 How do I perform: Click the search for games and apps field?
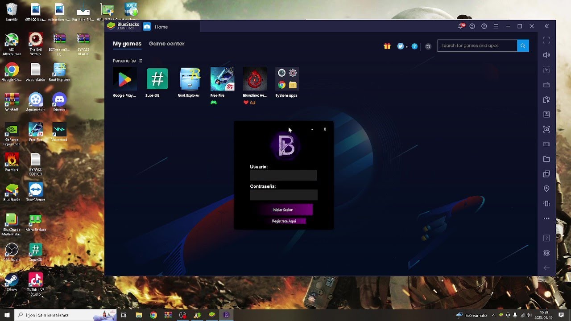point(477,45)
